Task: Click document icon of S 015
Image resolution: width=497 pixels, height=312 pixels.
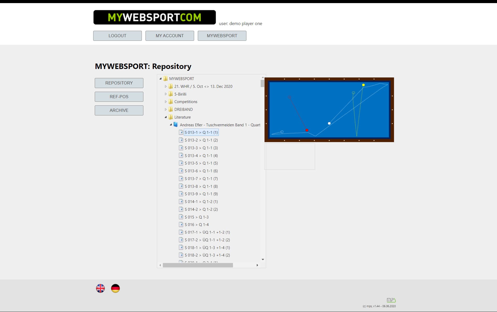Action: click(x=181, y=217)
